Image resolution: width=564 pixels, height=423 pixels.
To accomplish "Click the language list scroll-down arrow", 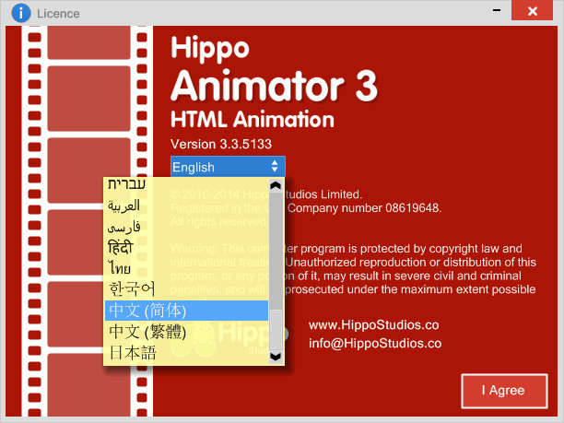I will (x=275, y=357).
